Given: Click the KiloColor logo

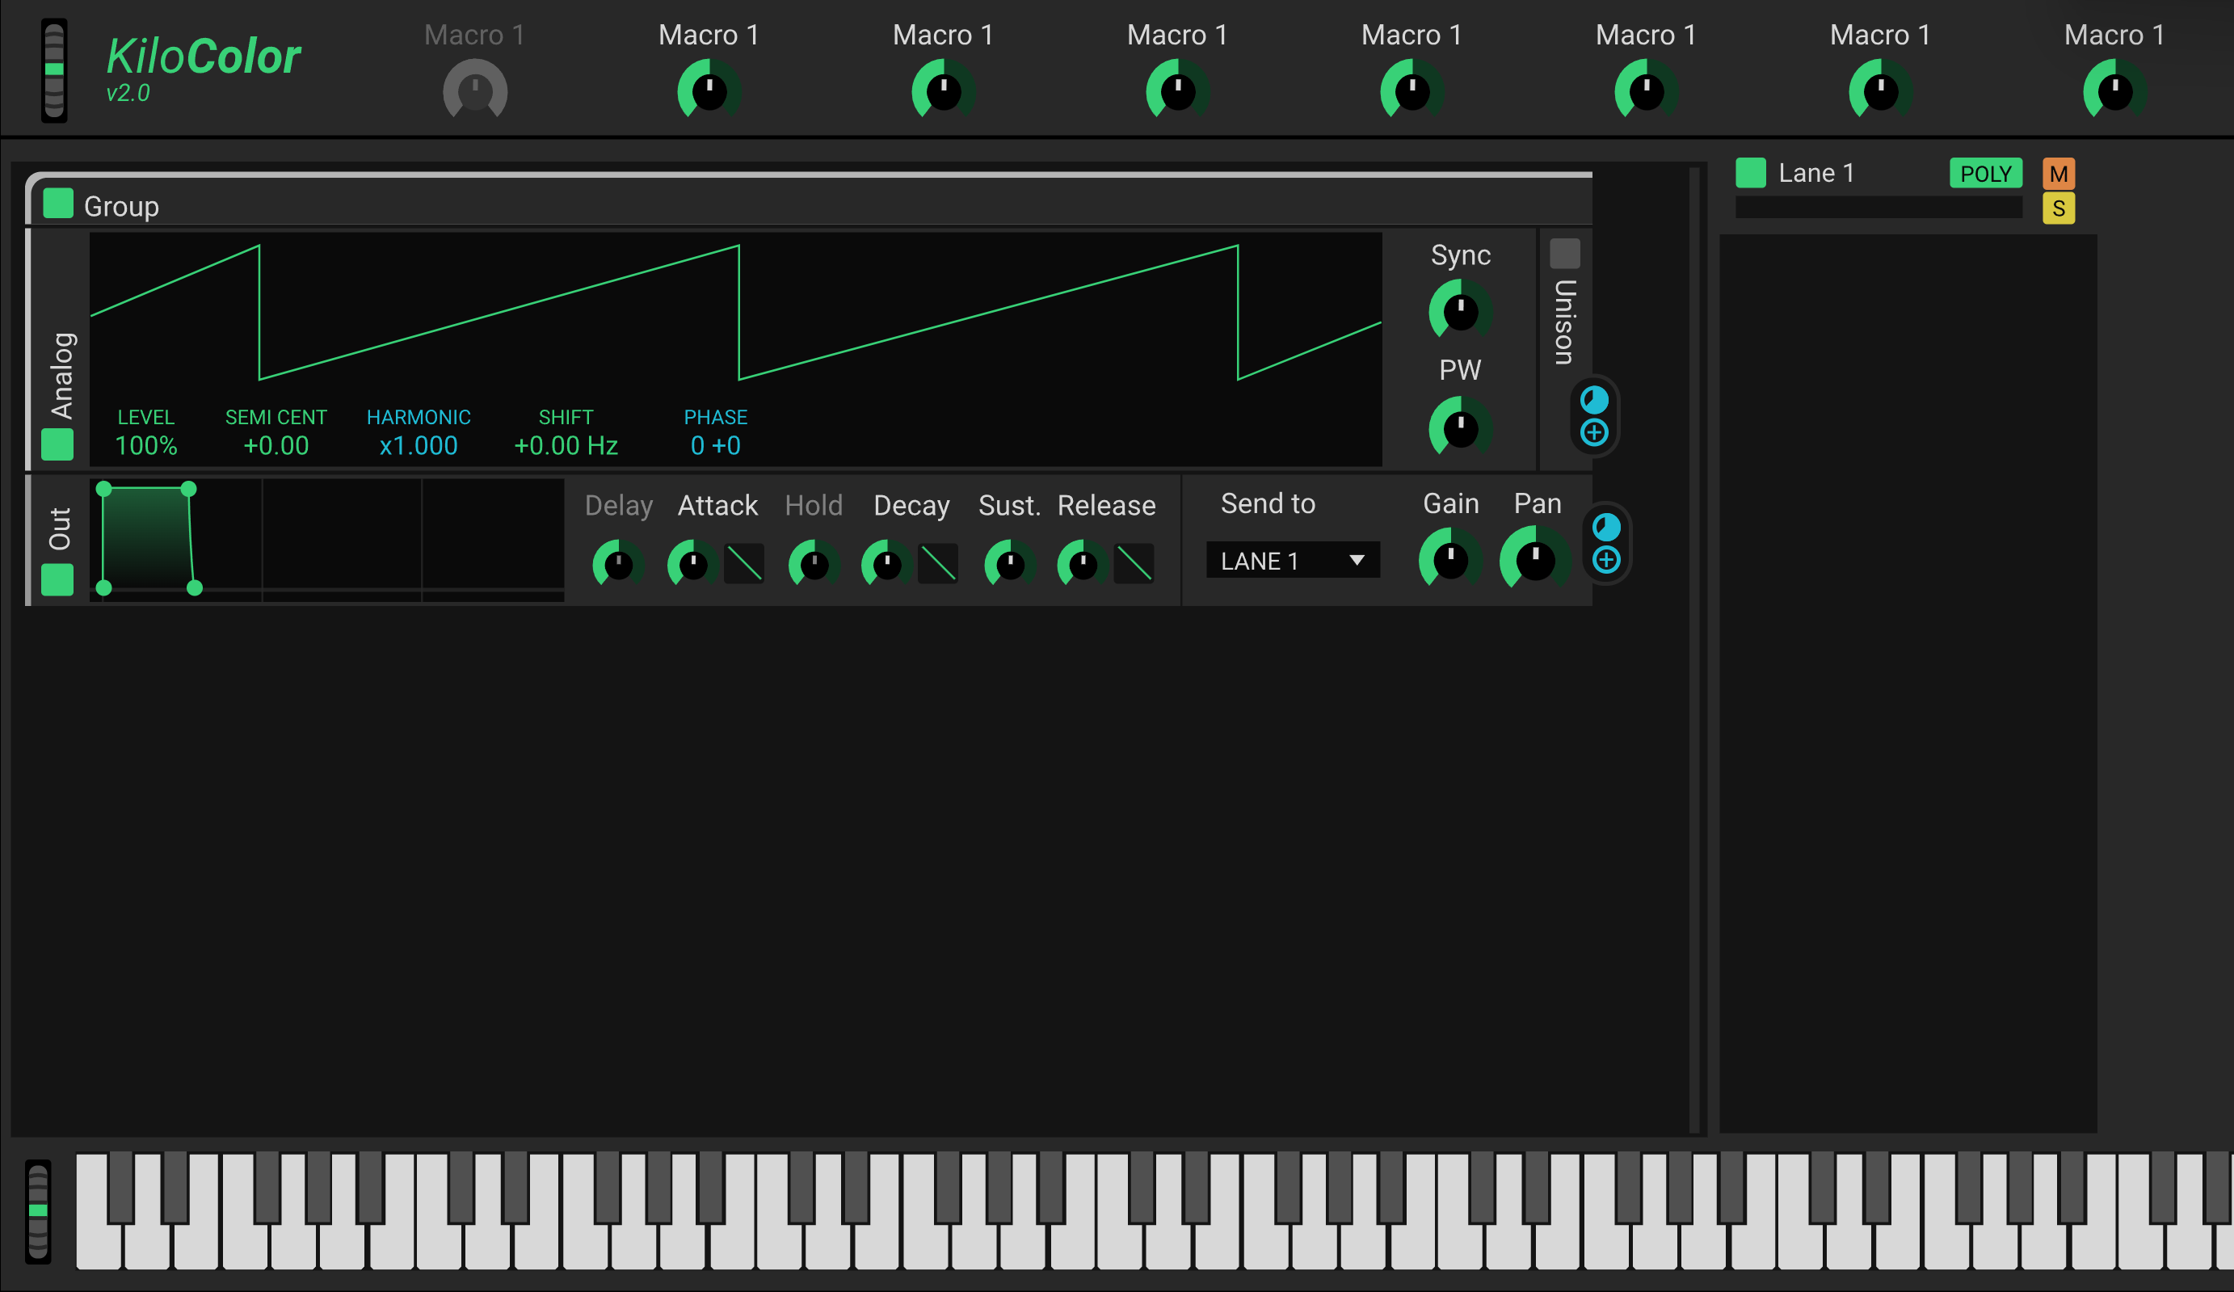Looking at the screenshot, I should point(203,57).
